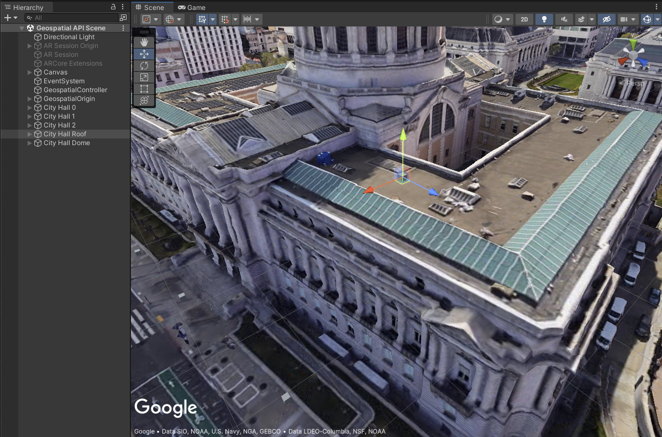This screenshot has width=662, height=437.
Task: Open the Hierarchy panel options menu
Action: [x=122, y=7]
